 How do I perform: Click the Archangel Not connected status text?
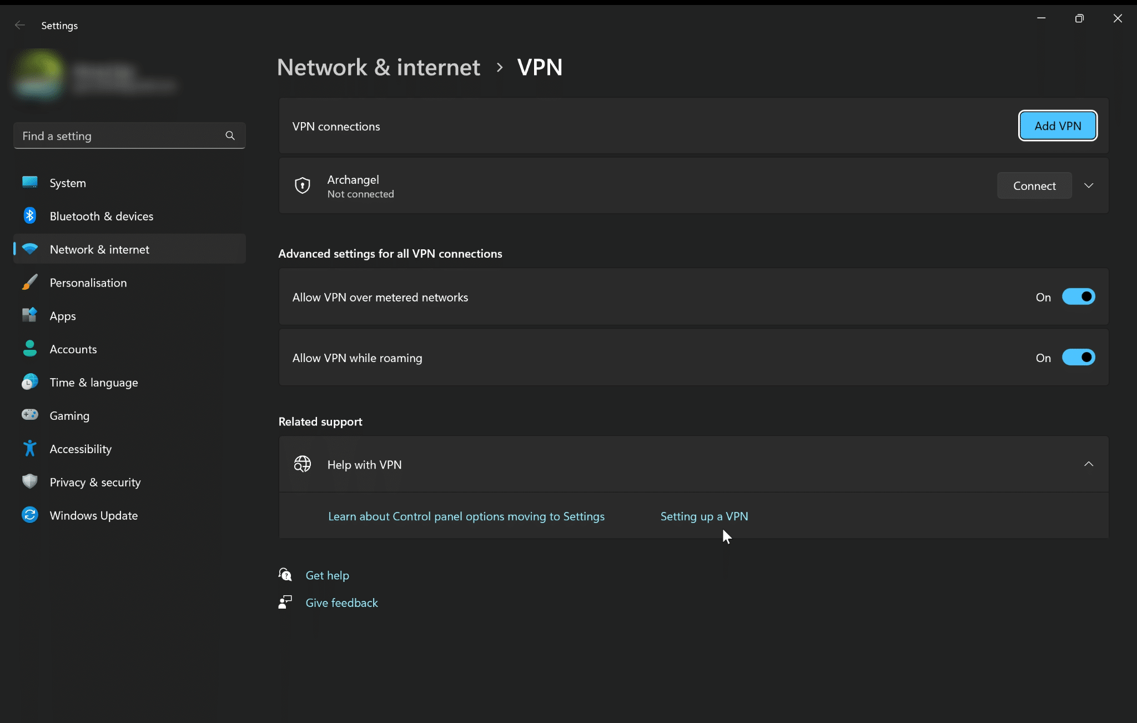tap(360, 194)
